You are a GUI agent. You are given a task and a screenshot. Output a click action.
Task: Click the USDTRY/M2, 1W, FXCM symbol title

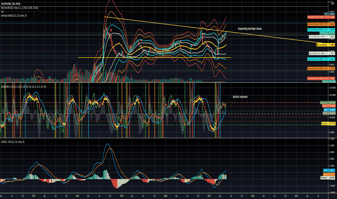point(11,4)
